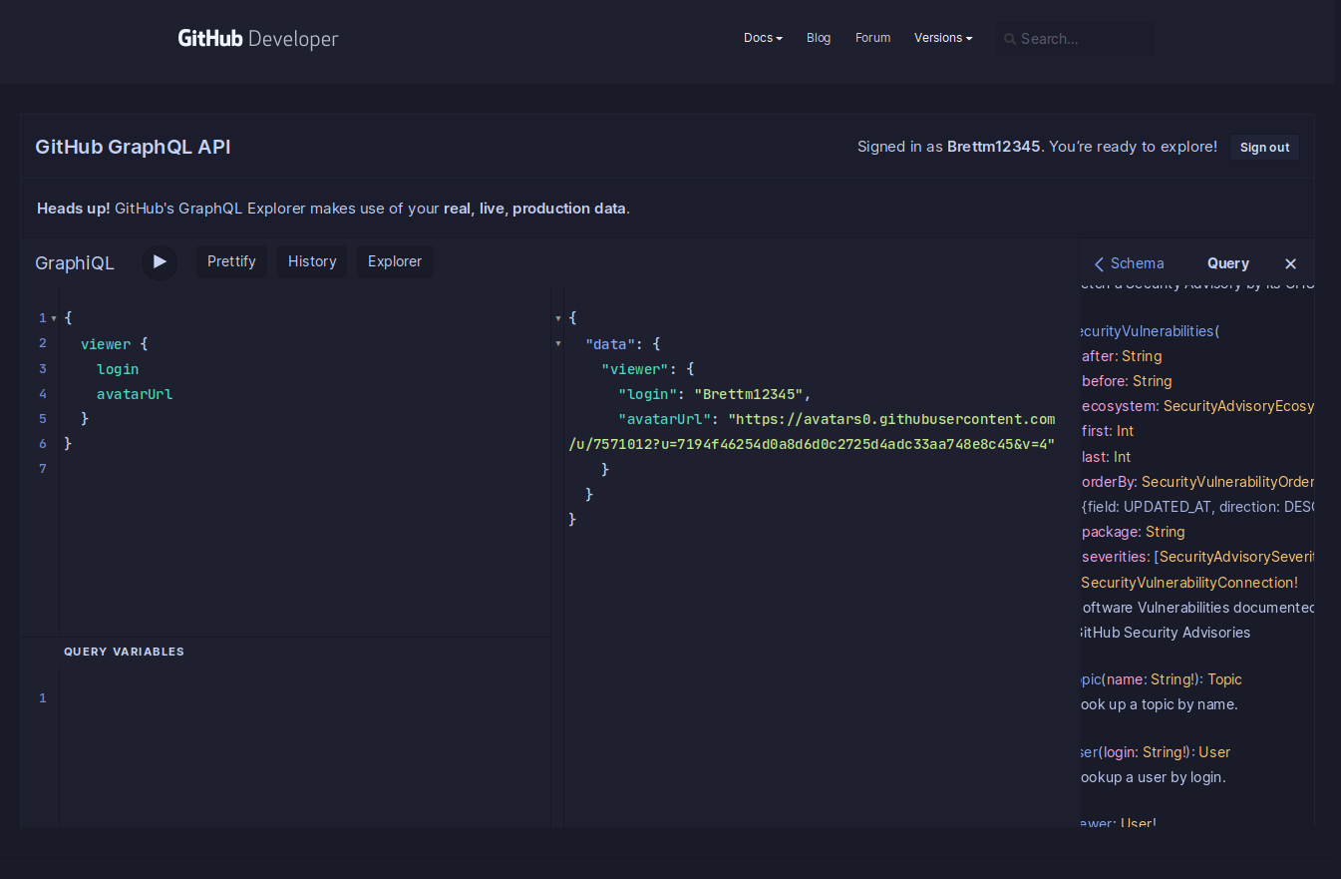
Task: Collapse the "data" result fold arrow
Action: (x=558, y=343)
